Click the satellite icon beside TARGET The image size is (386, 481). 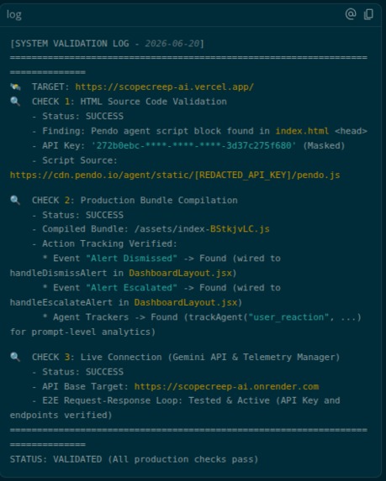[15, 86]
